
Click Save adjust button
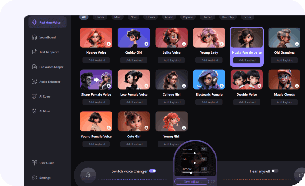pos(192,181)
